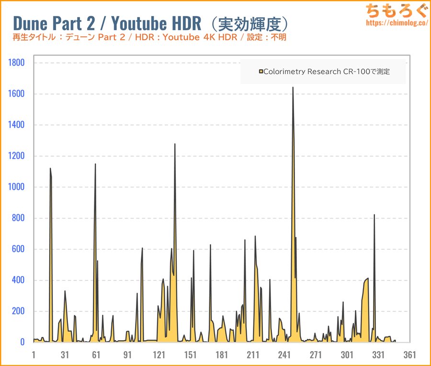Click the x-axis label 1

(34, 355)
